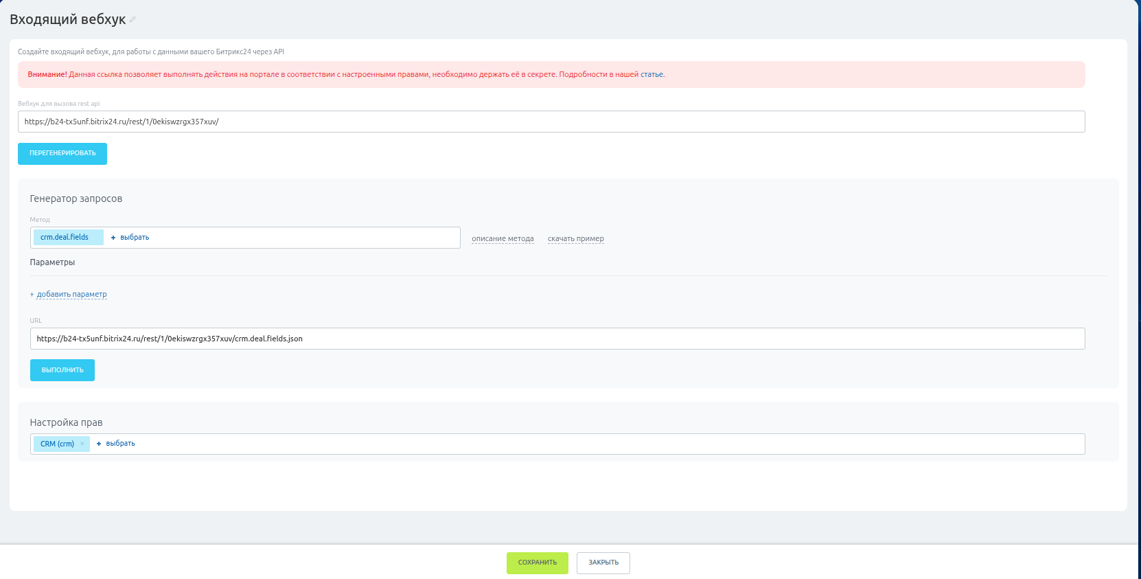Click the "скачать пример" link

(575, 239)
